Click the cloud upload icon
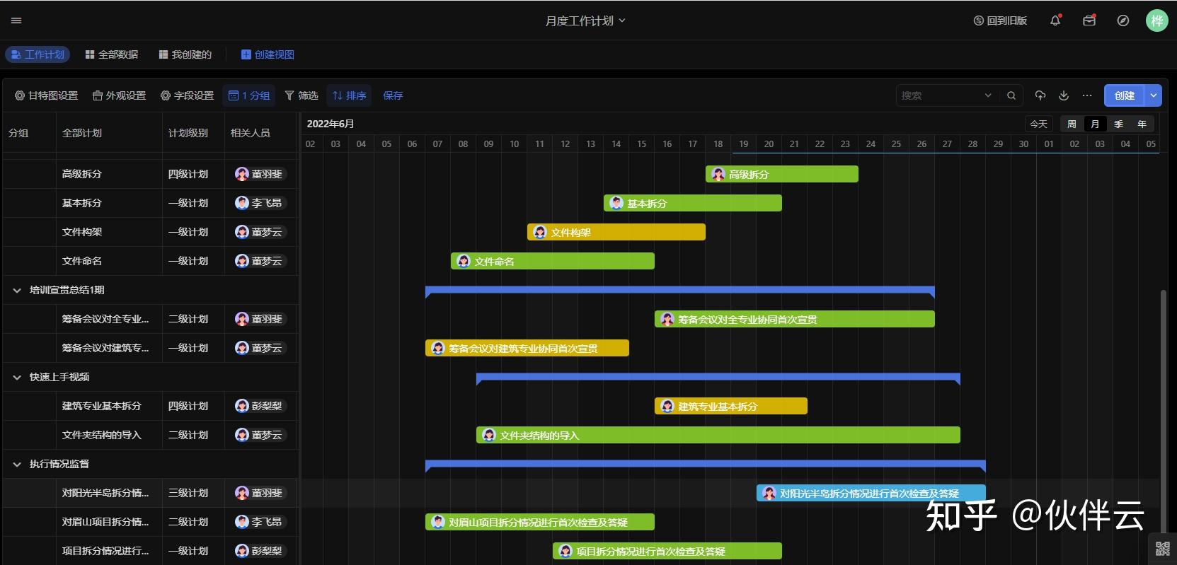1177x565 pixels. 1040,95
